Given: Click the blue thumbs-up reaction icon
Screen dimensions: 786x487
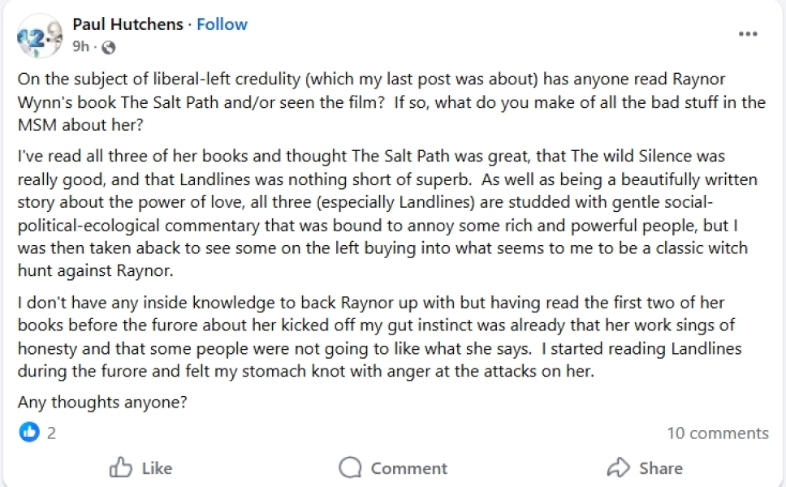Looking at the screenshot, I should (x=30, y=433).
